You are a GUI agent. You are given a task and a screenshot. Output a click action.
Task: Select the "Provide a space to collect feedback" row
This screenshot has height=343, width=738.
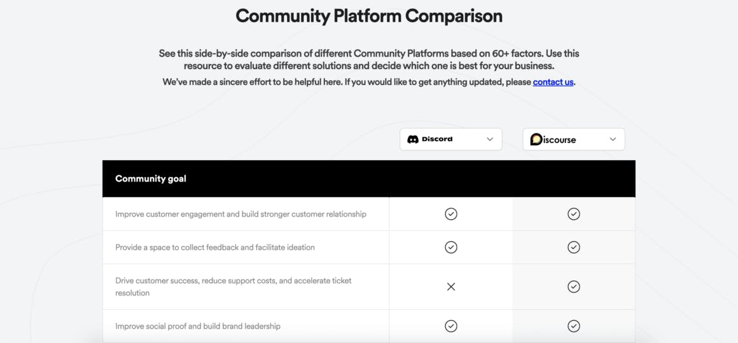pyautogui.click(x=215, y=247)
